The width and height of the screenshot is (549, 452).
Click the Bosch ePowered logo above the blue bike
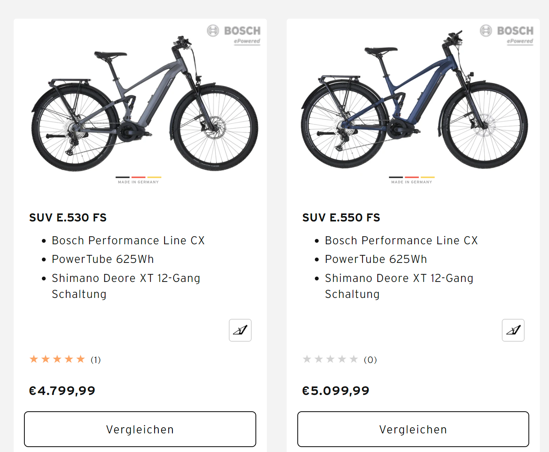coord(507,35)
